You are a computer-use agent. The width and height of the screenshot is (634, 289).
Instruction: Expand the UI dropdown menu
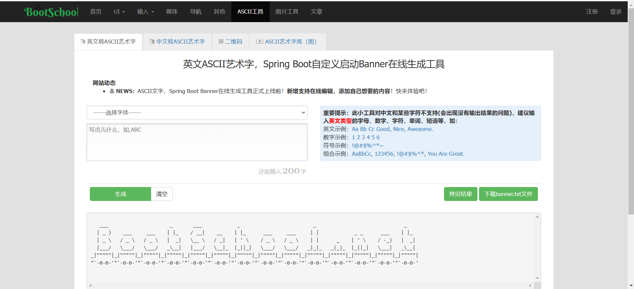(x=119, y=12)
